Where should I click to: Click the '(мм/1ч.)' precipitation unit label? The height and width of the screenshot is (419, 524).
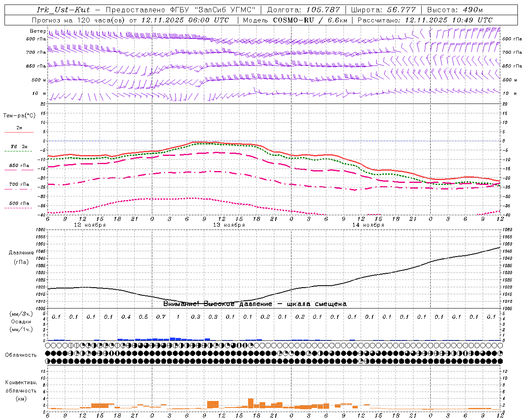(21, 329)
